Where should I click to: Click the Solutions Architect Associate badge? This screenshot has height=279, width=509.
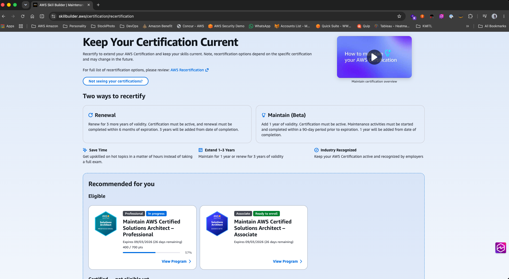217,224
